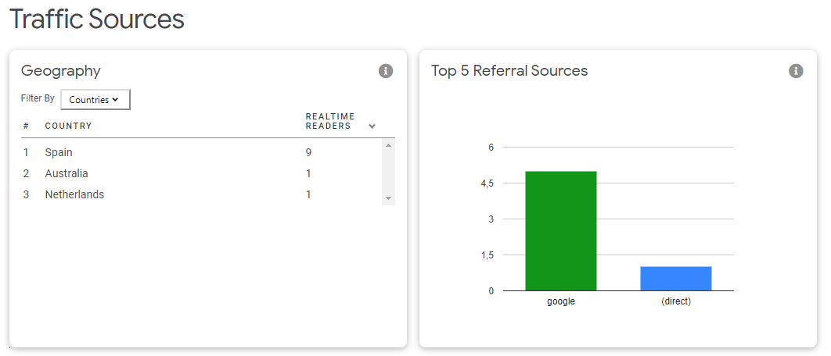The width and height of the screenshot is (831, 356).
Task: Open the Countries filter dropdown
Action: click(95, 100)
